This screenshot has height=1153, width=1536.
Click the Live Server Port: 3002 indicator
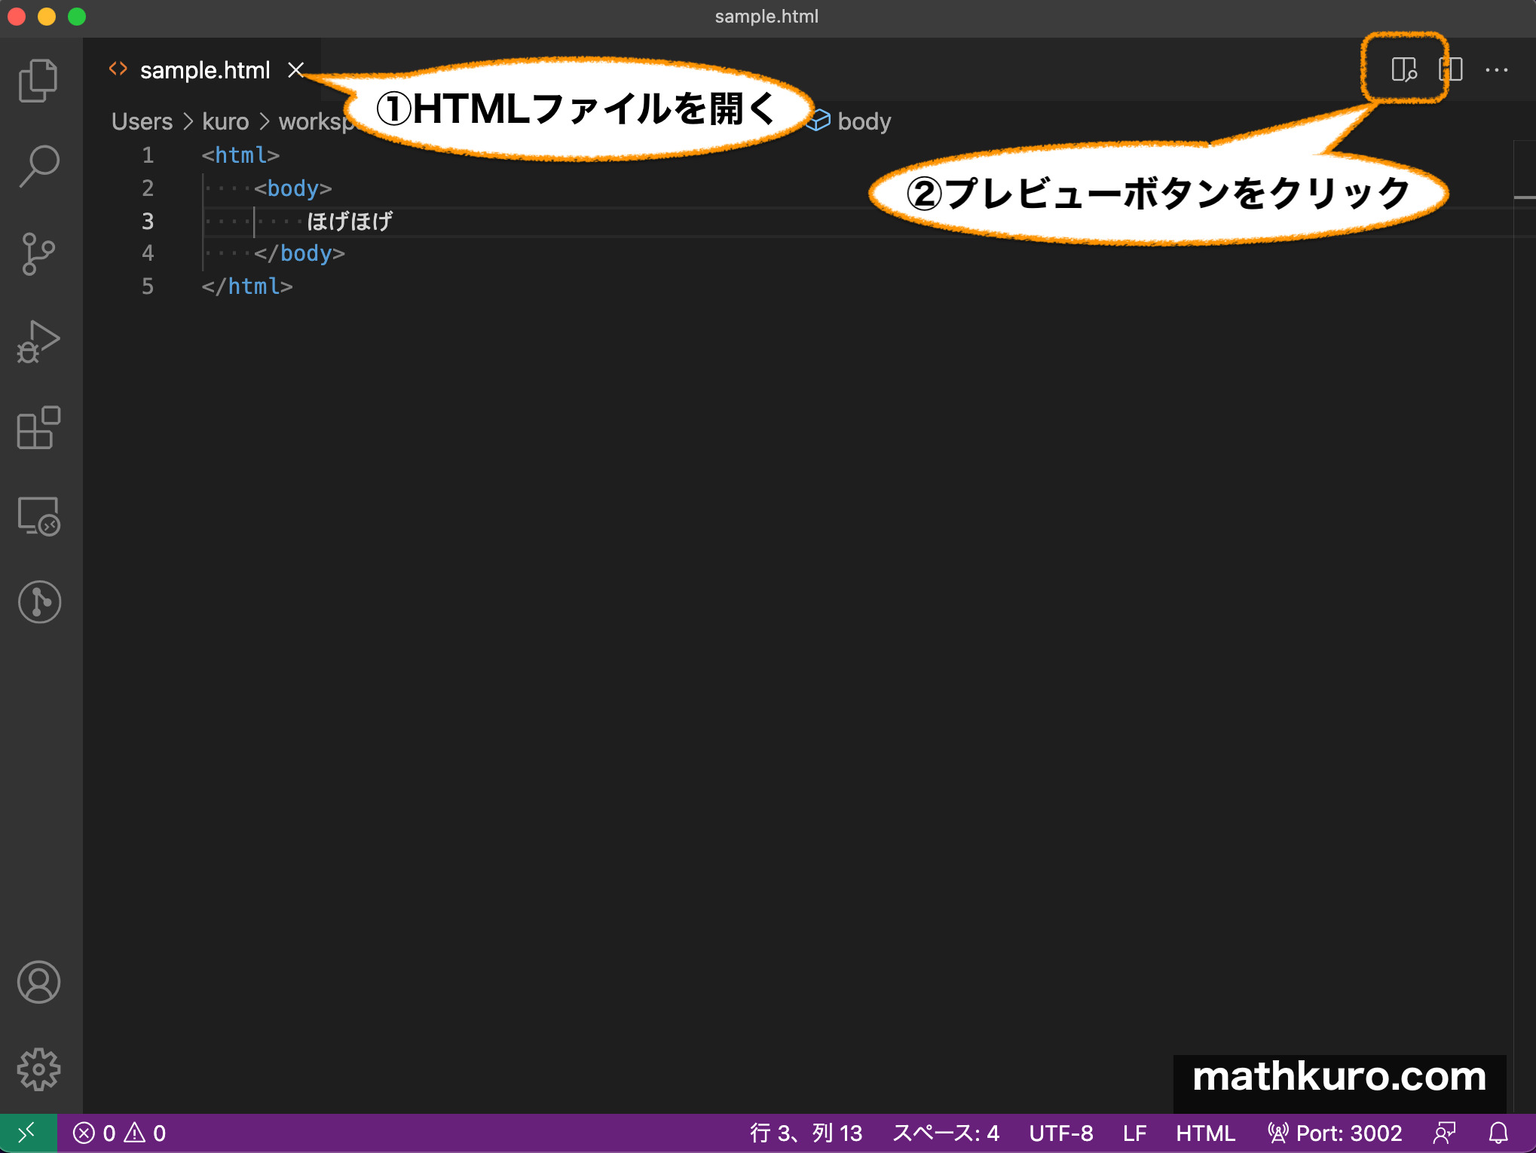point(1335,1133)
